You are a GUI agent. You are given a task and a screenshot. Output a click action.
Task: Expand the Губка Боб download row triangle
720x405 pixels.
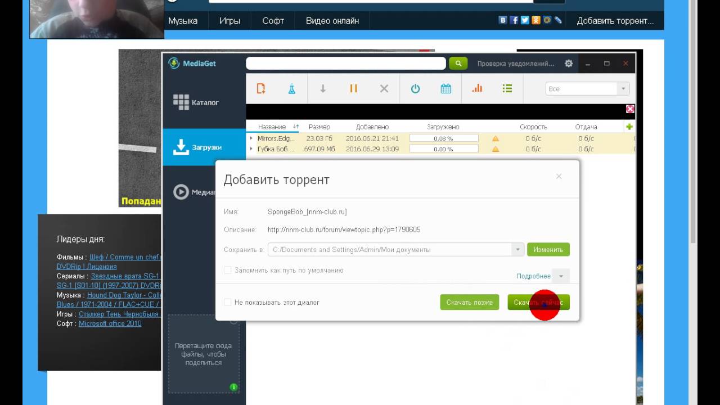point(251,149)
